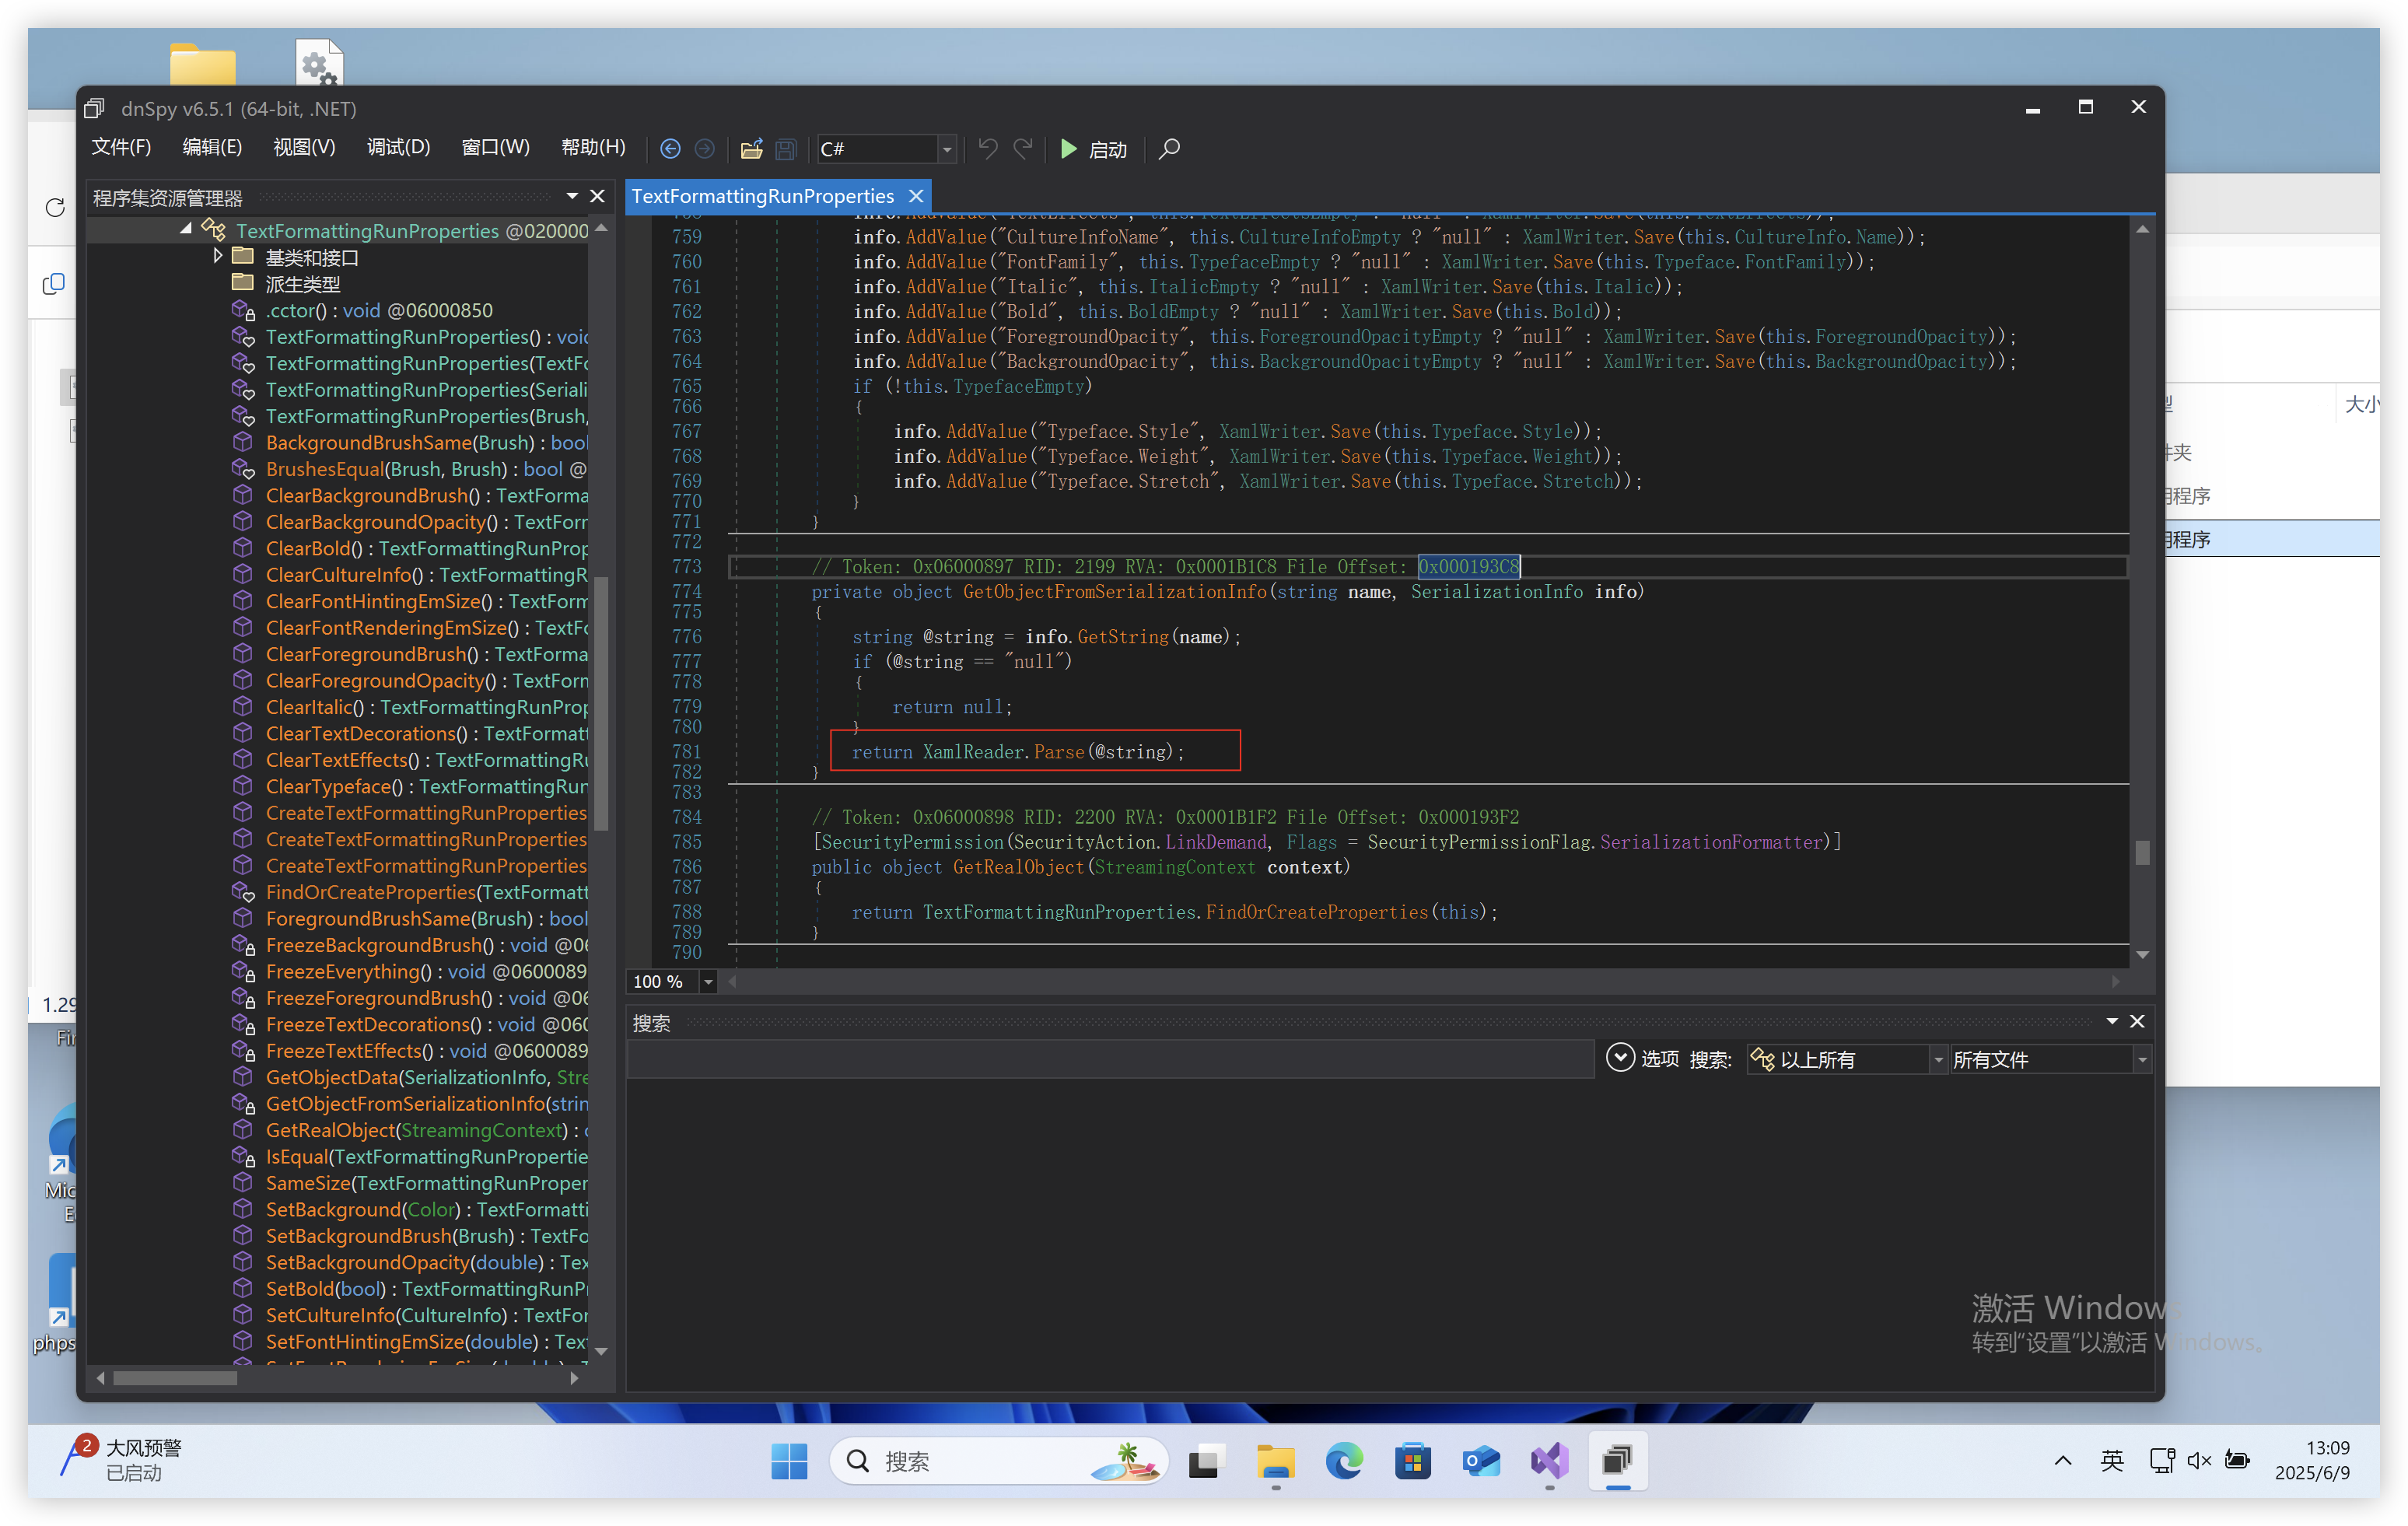Open the 帮助(H) menu
2408x1526 pixels.
click(x=593, y=148)
